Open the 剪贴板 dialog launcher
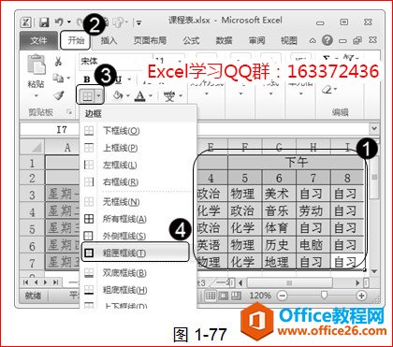Image resolution: width=393 pixels, height=347 pixels. (x=69, y=111)
